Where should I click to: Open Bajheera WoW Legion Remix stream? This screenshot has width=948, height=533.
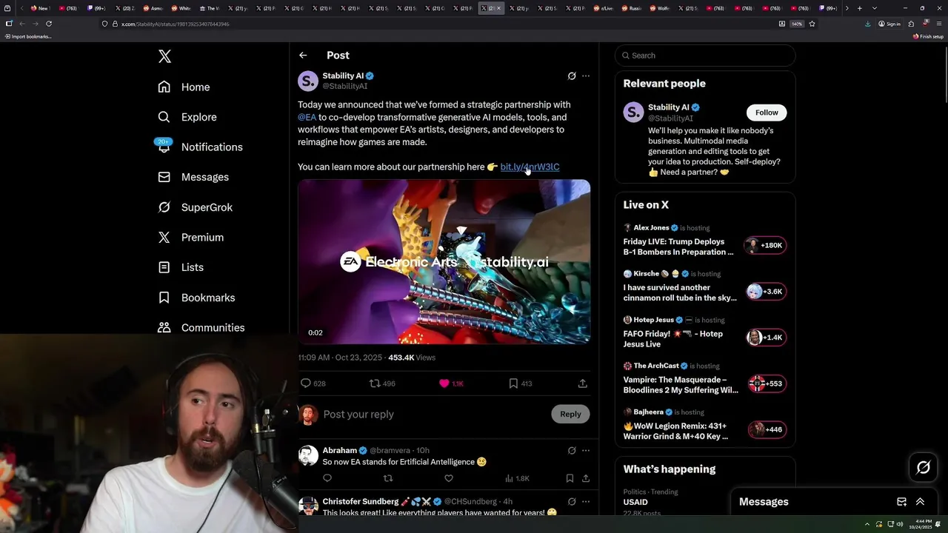coord(705,425)
